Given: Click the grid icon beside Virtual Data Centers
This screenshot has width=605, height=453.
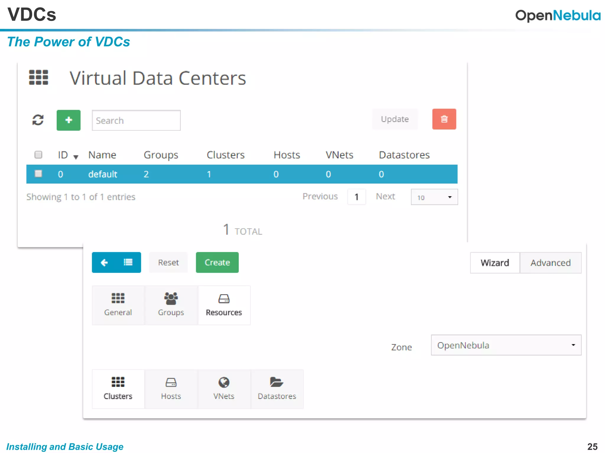Looking at the screenshot, I should coord(38,78).
